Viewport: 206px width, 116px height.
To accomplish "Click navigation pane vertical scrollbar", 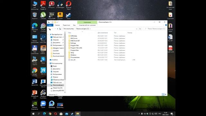I will click(x=65, y=57).
